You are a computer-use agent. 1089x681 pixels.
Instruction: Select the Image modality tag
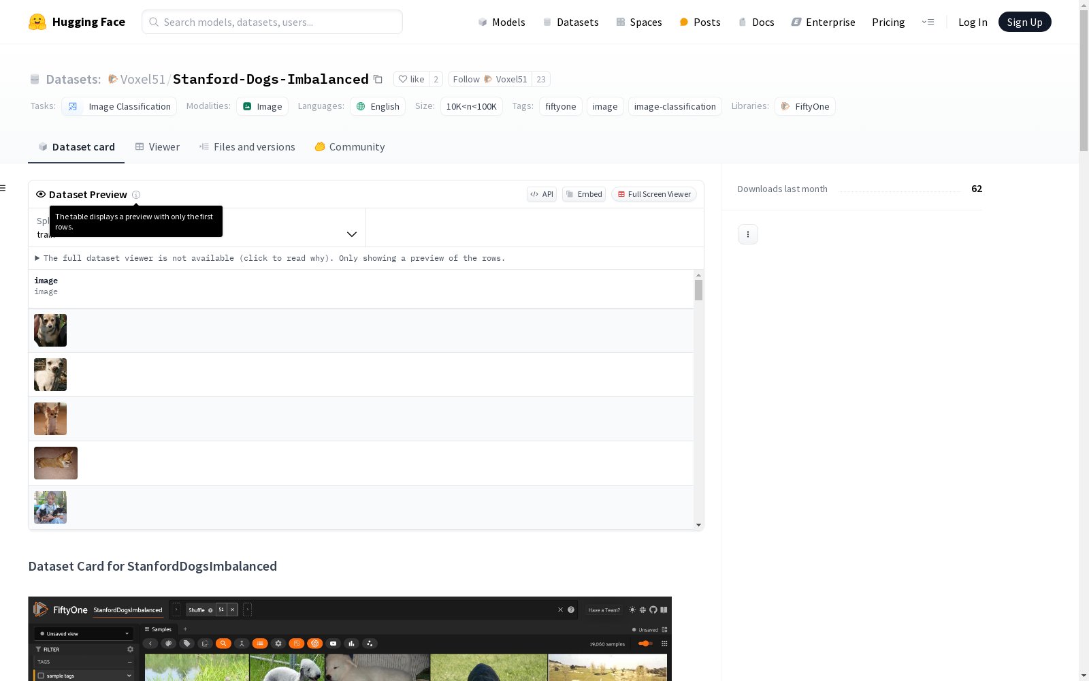262,106
